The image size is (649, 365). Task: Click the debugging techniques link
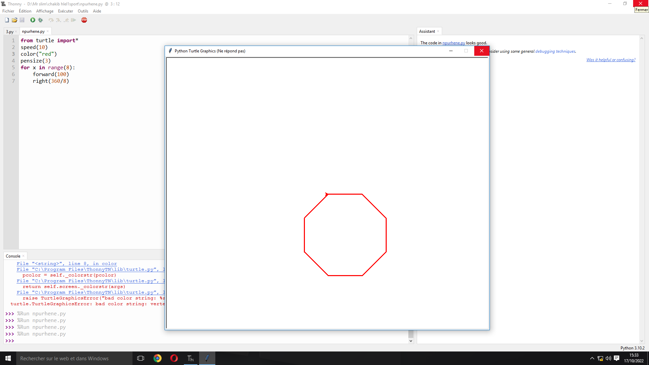tap(555, 51)
